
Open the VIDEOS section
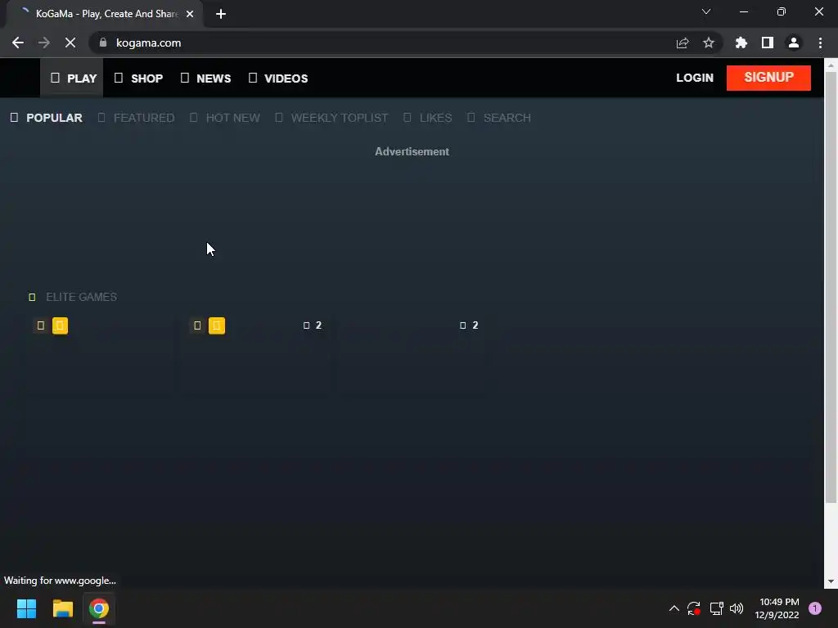(278, 78)
